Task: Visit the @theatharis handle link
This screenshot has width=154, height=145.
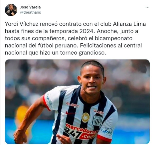Action: pos(31,12)
